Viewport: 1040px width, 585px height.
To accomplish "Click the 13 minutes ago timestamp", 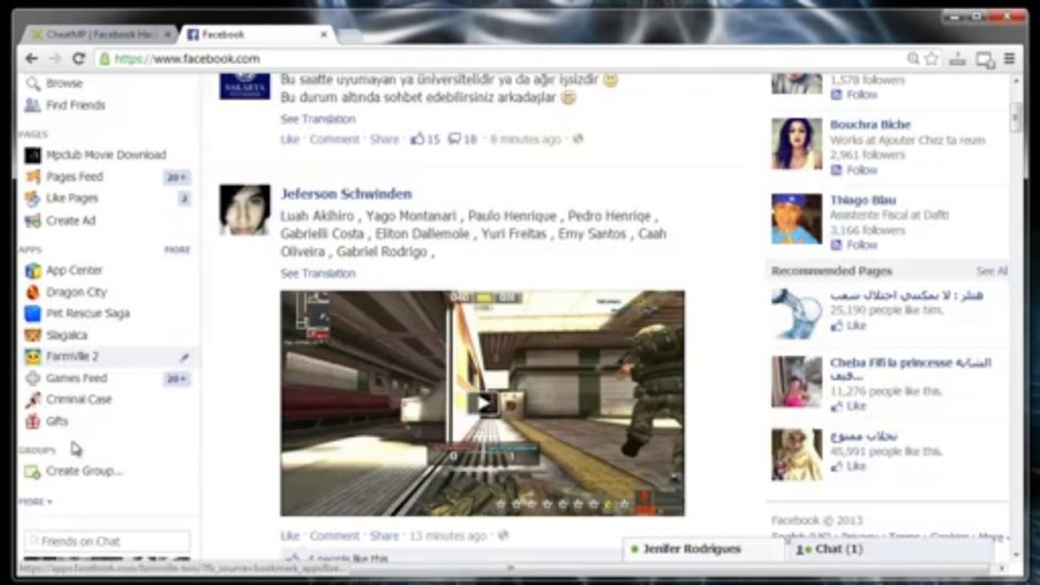I will tap(448, 535).
